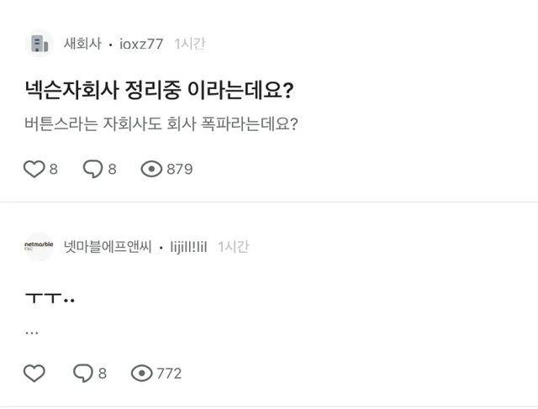This screenshot has width=538, height=409.
Task: Click the comment count 8 on 넥슨자회사 post
Action: pyautogui.click(x=113, y=169)
